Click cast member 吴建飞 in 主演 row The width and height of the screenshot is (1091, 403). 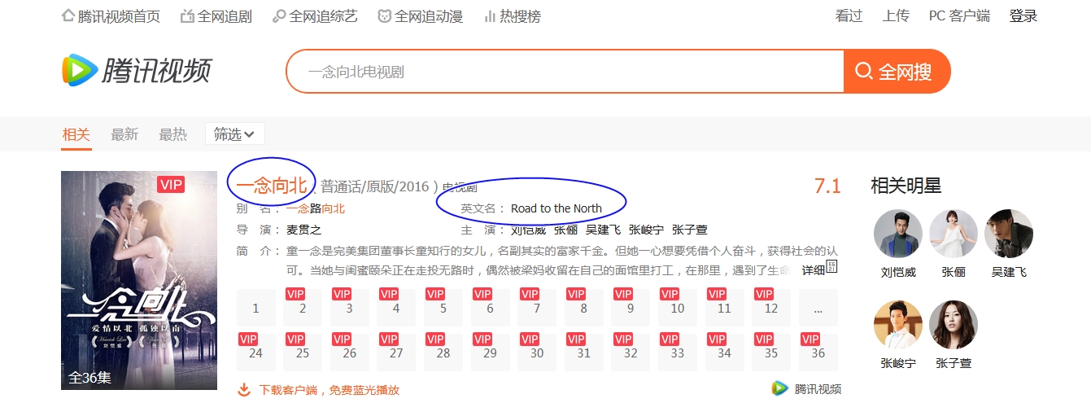[x=603, y=230]
